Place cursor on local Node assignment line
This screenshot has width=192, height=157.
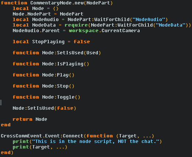[35, 8]
